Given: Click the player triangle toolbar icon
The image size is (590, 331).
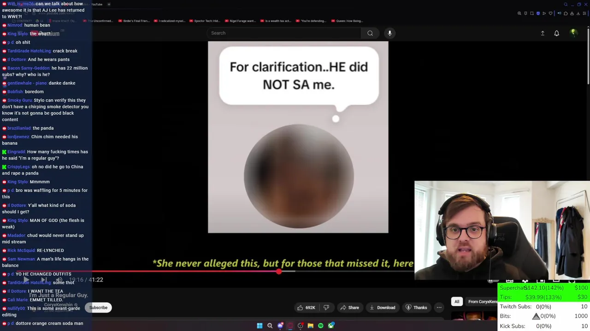Looking at the screenshot, I should tap(544, 13).
